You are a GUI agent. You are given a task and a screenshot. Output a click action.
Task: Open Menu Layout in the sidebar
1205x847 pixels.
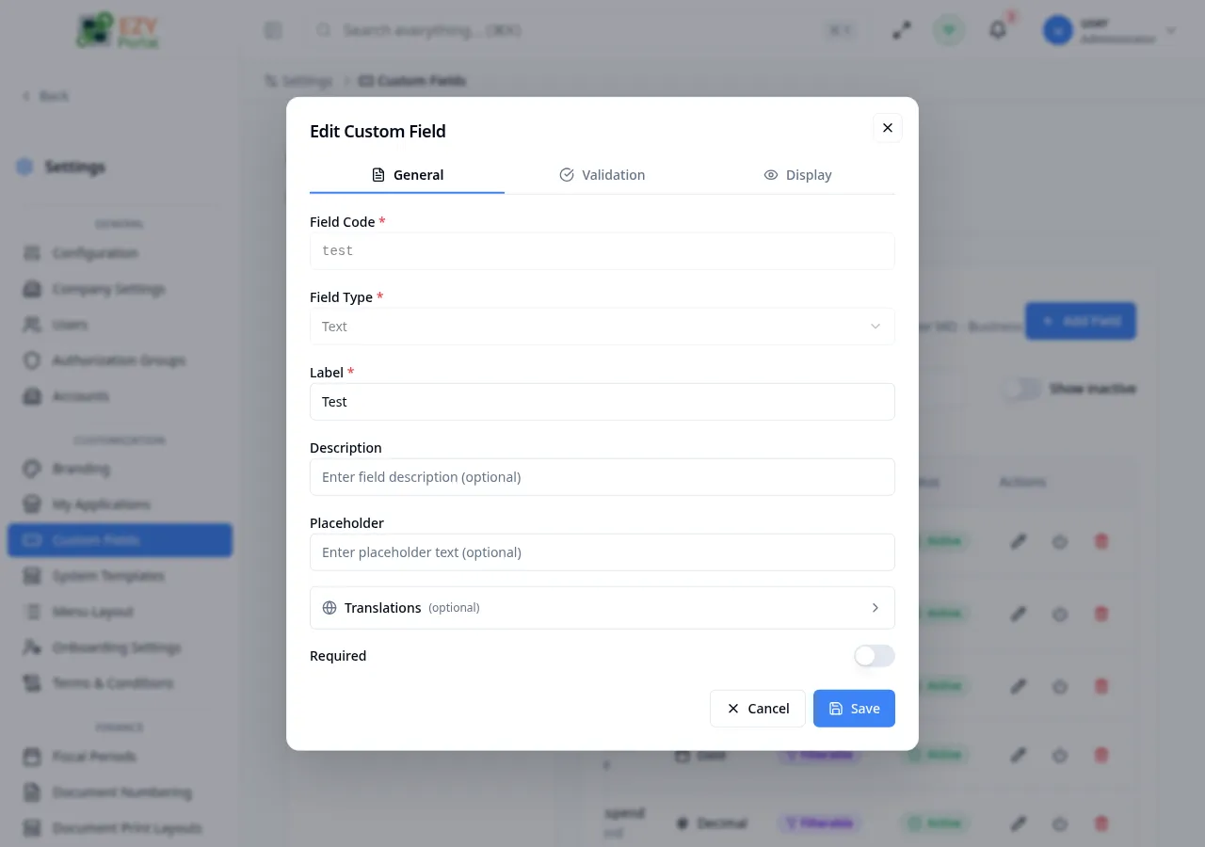click(x=120, y=612)
